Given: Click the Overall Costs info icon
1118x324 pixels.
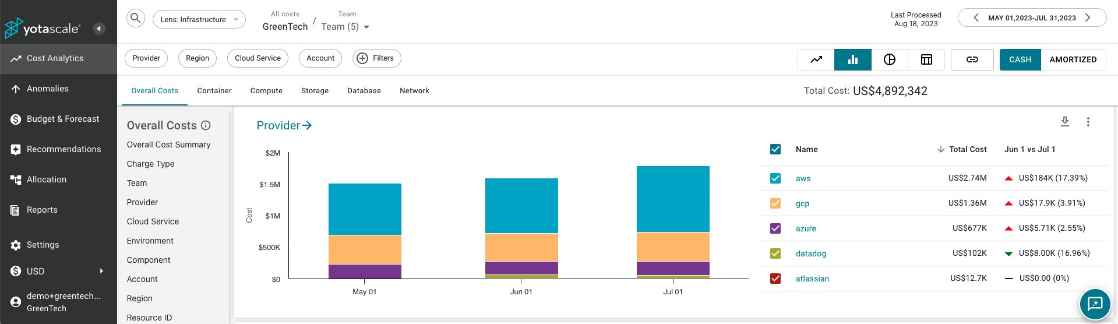Looking at the screenshot, I should (206, 125).
